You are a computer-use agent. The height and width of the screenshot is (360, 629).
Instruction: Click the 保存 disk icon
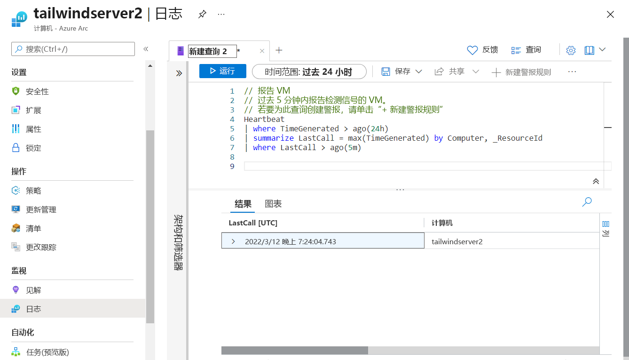tap(386, 72)
